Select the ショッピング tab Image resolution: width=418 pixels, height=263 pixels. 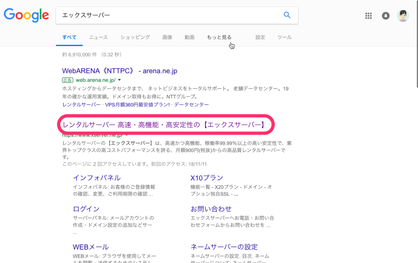pyautogui.click(x=135, y=37)
